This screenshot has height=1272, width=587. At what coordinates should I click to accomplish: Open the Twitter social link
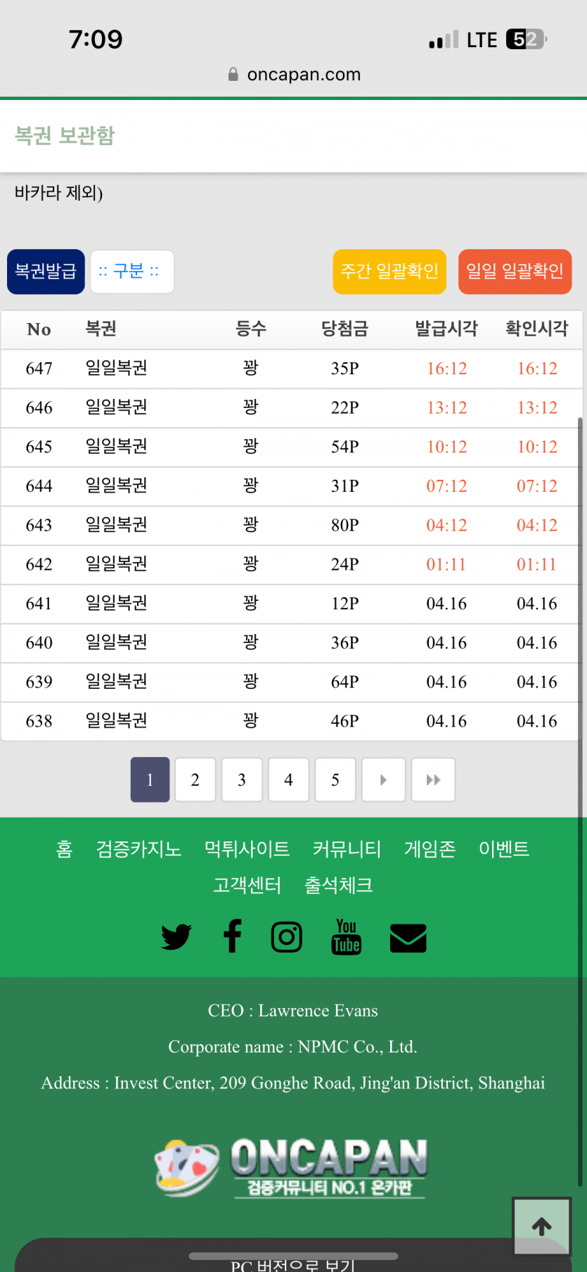[176, 937]
